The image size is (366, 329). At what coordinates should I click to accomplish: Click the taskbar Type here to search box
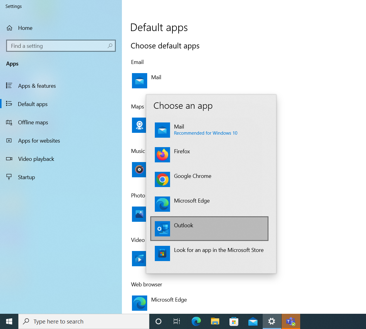click(x=84, y=321)
